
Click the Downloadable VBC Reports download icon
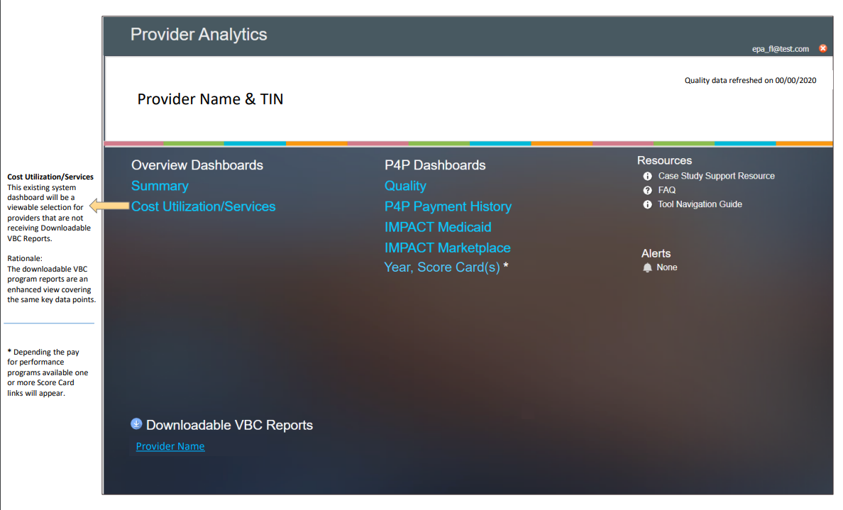(137, 423)
